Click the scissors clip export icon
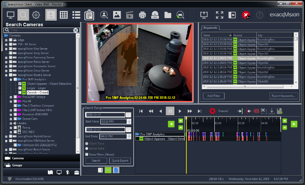The height and width of the screenshot is (185, 305). pos(263,111)
